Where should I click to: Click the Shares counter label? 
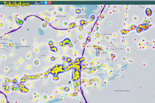(37, 3)
